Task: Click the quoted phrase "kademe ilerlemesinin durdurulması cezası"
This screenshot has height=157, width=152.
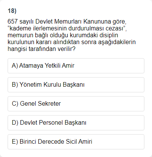Action: coord(66,29)
